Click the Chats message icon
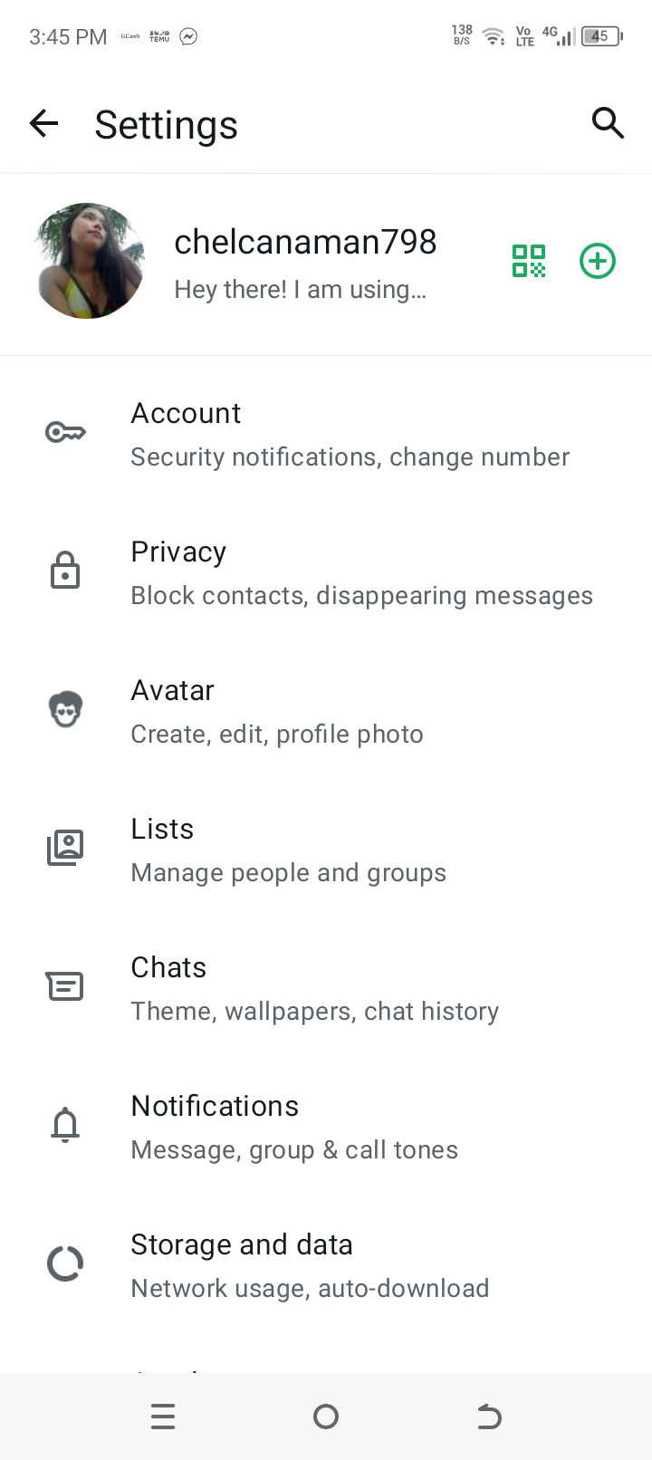The image size is (652, 1460). [65, 986]
